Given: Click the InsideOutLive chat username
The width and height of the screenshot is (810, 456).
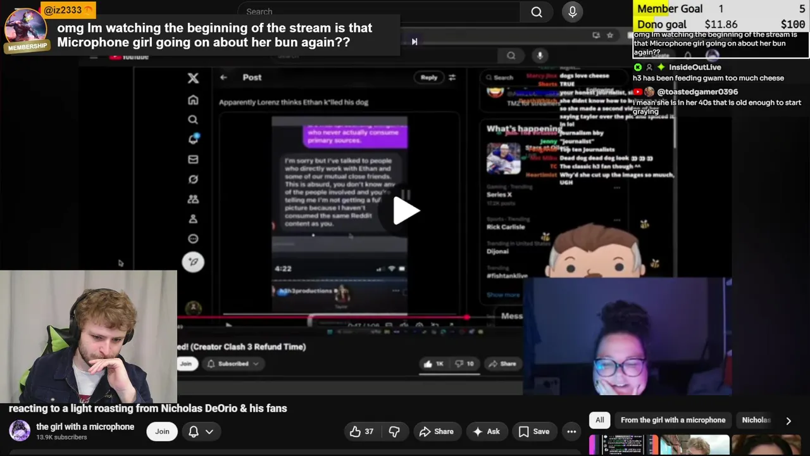Looking at the screenshot, I should pyautogui.click(x=695, y=67).
